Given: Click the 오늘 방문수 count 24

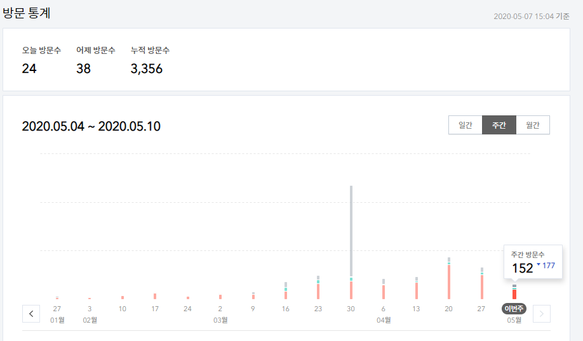Looking at the screenshot, I should click(29, 68).
